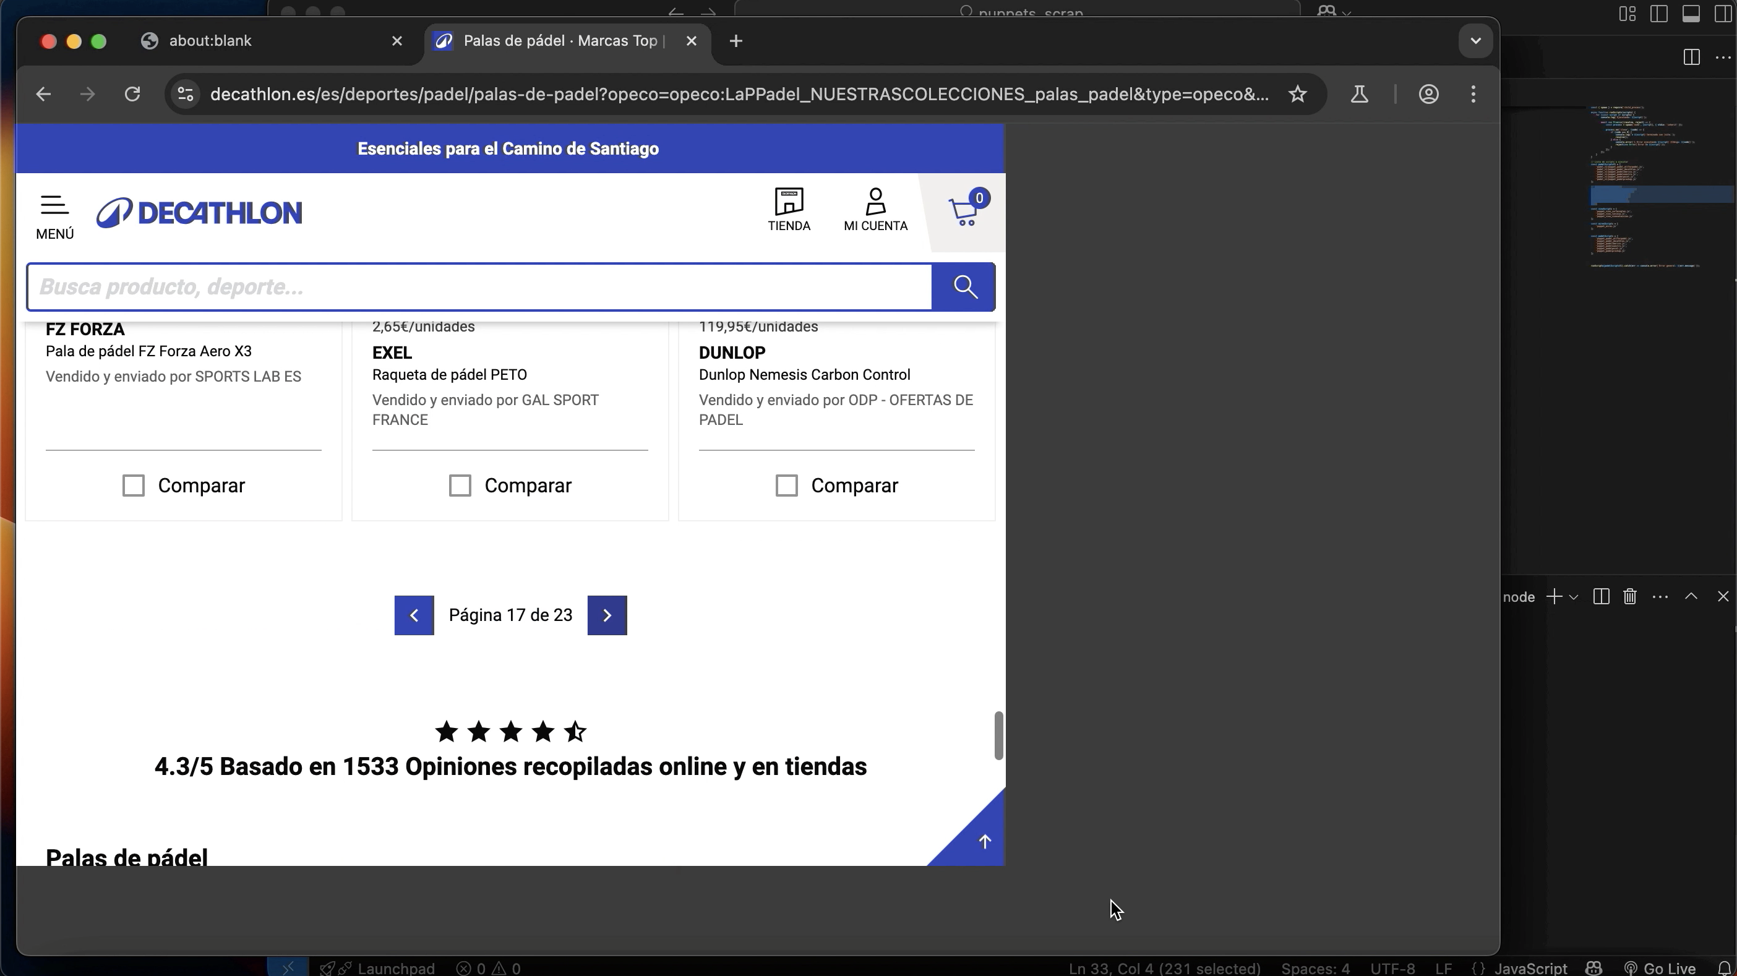Open Chrome three-dot menu
This screenshot has width=1737, height=976.
tap(1473, 95)
